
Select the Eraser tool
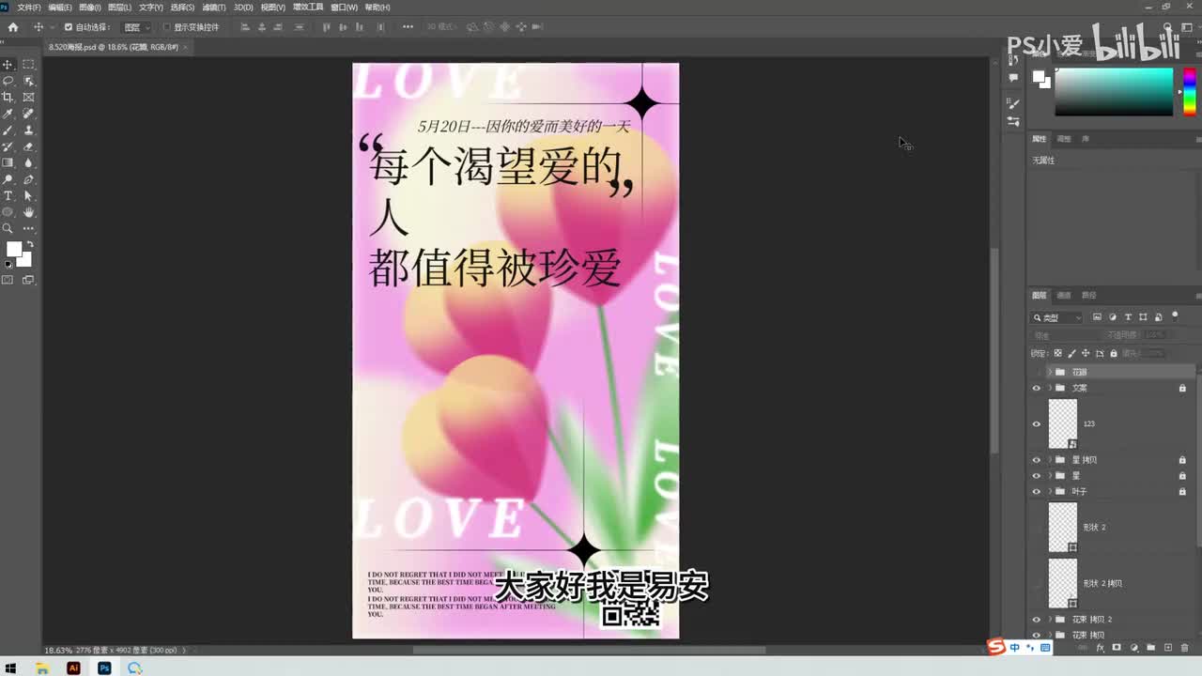pos(28,146)
